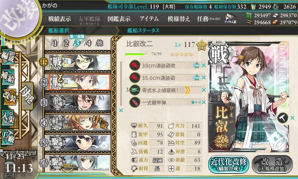
Task: Open the 入渠 docking sidebar icon
Action: pyautogui.click(x=8, y=117)
